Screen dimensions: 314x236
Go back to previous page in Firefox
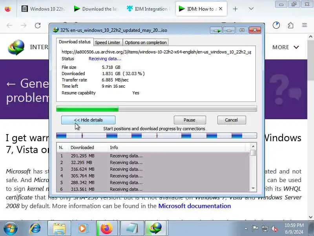tap(9, 25)
